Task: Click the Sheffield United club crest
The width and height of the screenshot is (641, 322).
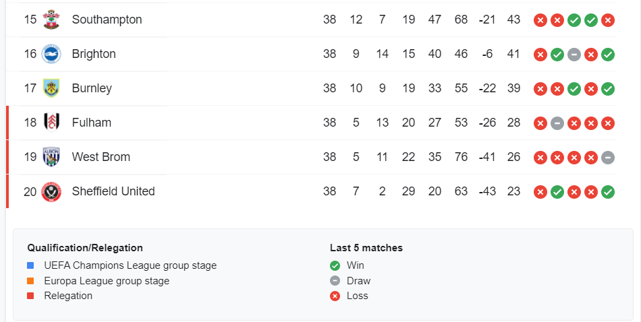Action: (x=51, y=191)
